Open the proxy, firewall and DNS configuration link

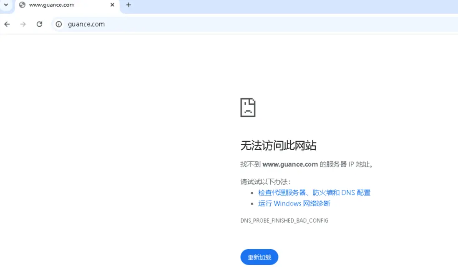tap(315, 192)
